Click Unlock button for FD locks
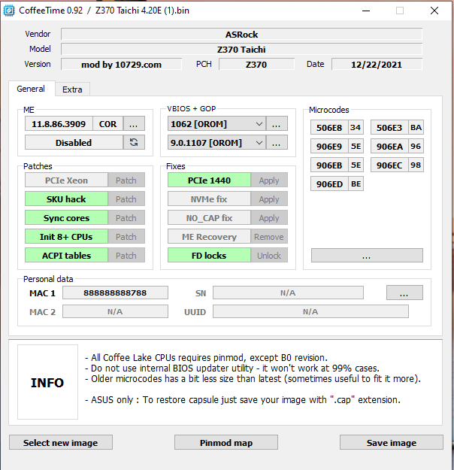Image resolution: width=454 pixels, height=470 pixels. coord(269,256)
